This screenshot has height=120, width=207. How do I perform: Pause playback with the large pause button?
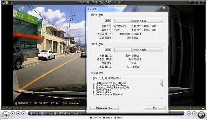pos(5,115)
